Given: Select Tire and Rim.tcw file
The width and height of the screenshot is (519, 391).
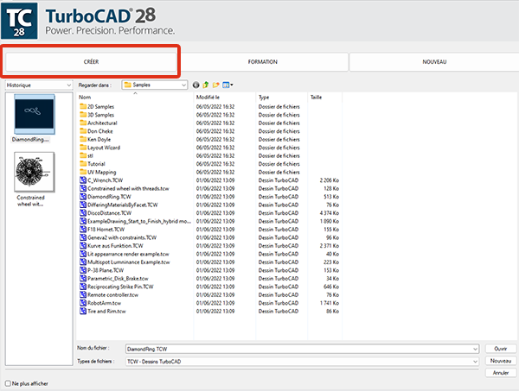Looking at the screenshot, I should tap(103, 311).
